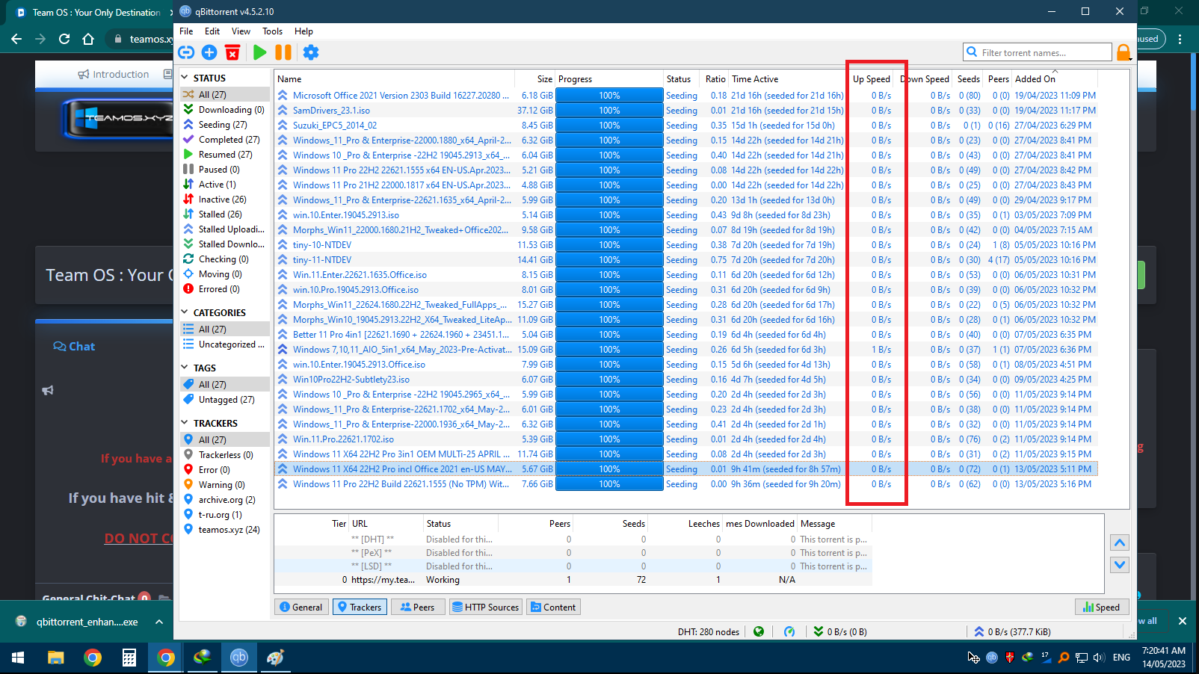Open the File menu

(x=186, y=31)
